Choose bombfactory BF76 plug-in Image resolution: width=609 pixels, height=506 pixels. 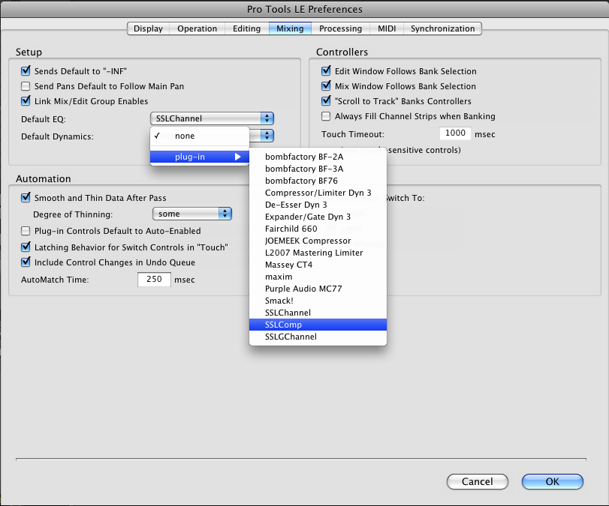tap(318, 181)
